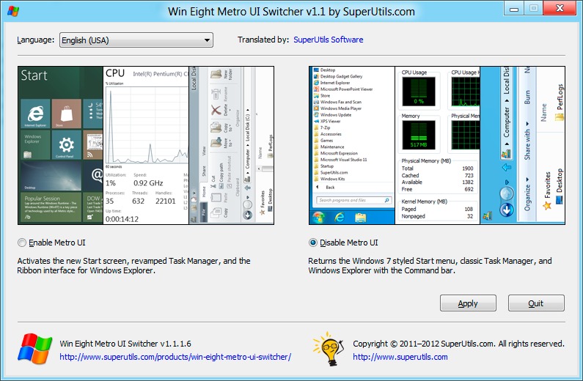Click the Windows logo beside version text
583x381 pixels.
34,348
